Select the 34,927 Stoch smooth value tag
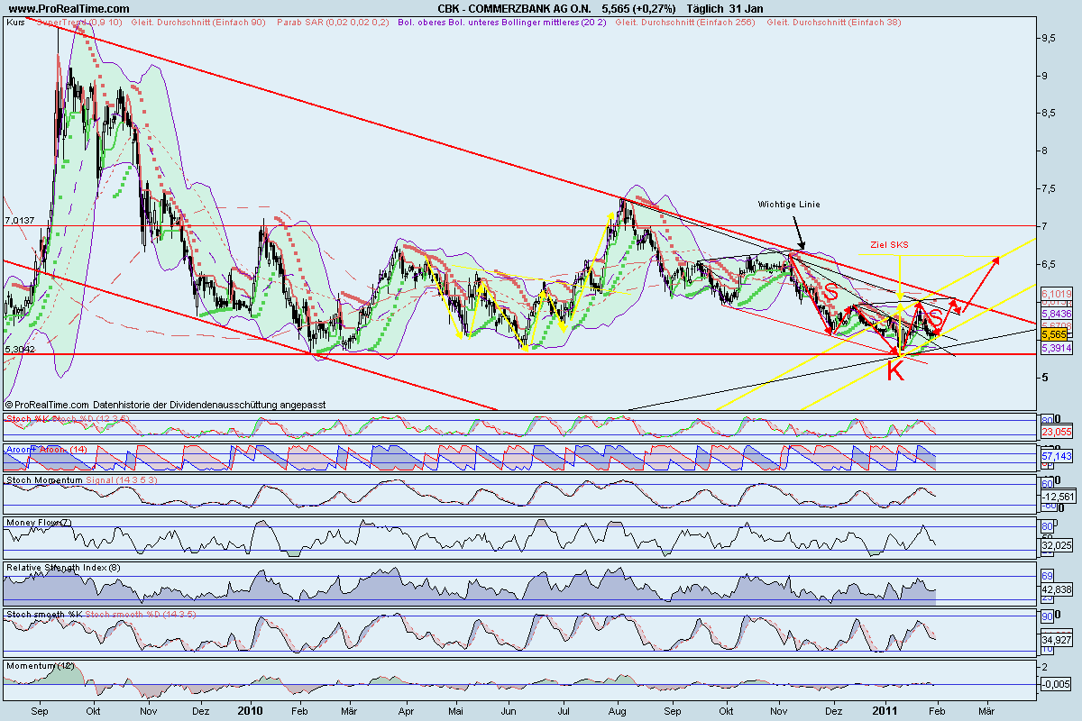This screenshot has height=721, width=1082. tap(1056, 638)
